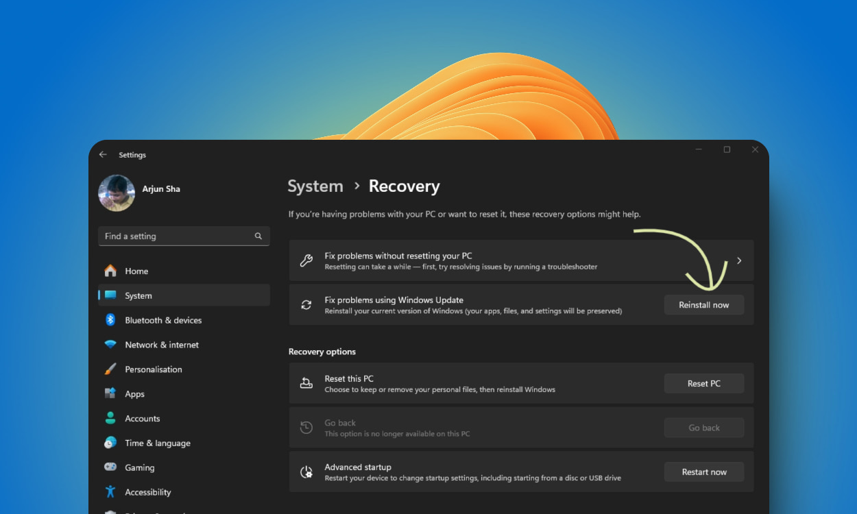857x514 pixels.
Task: Click the Fix problems using Windows Update title
Action: (394, 300)
